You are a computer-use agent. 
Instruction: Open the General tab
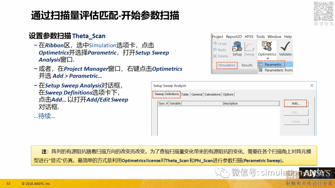coord(197,94)
